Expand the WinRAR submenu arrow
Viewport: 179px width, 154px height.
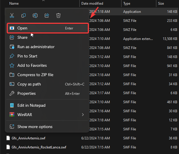tap(83, 115)
